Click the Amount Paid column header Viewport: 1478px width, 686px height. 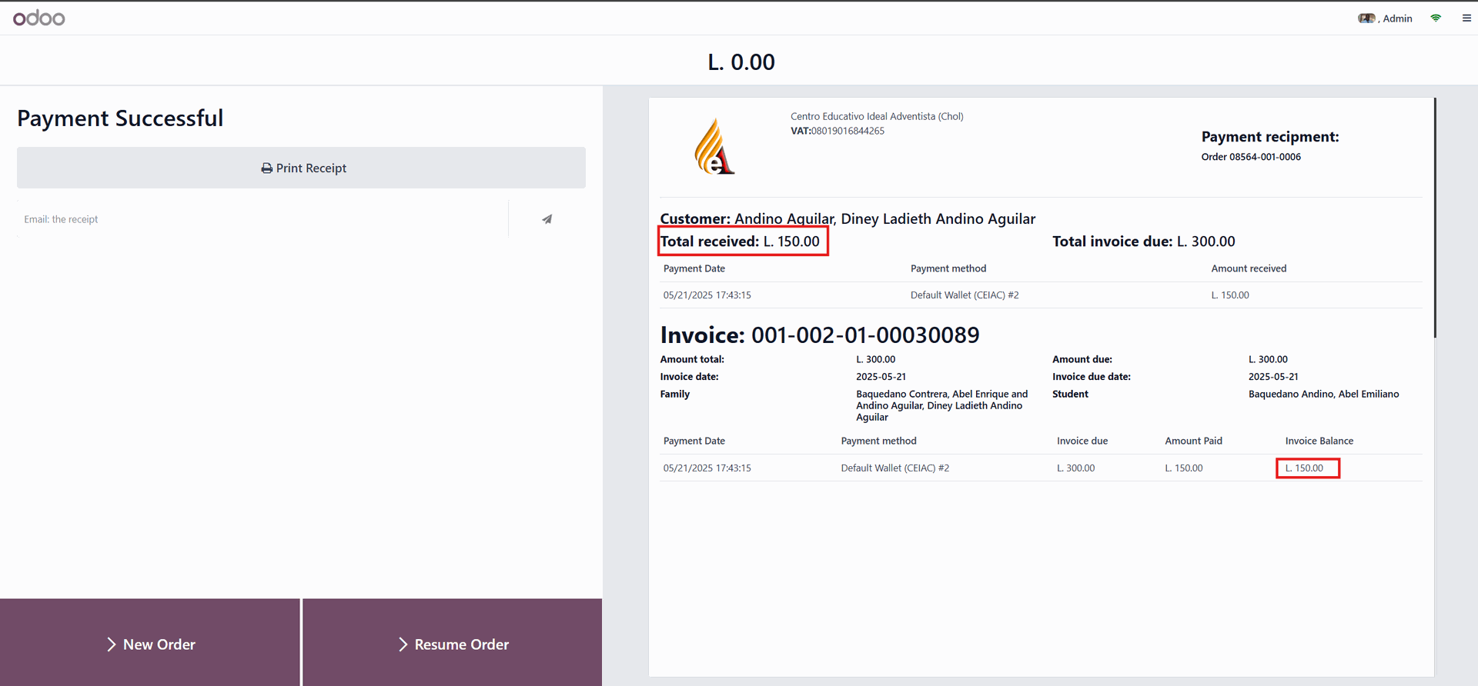click(1193, 441)
